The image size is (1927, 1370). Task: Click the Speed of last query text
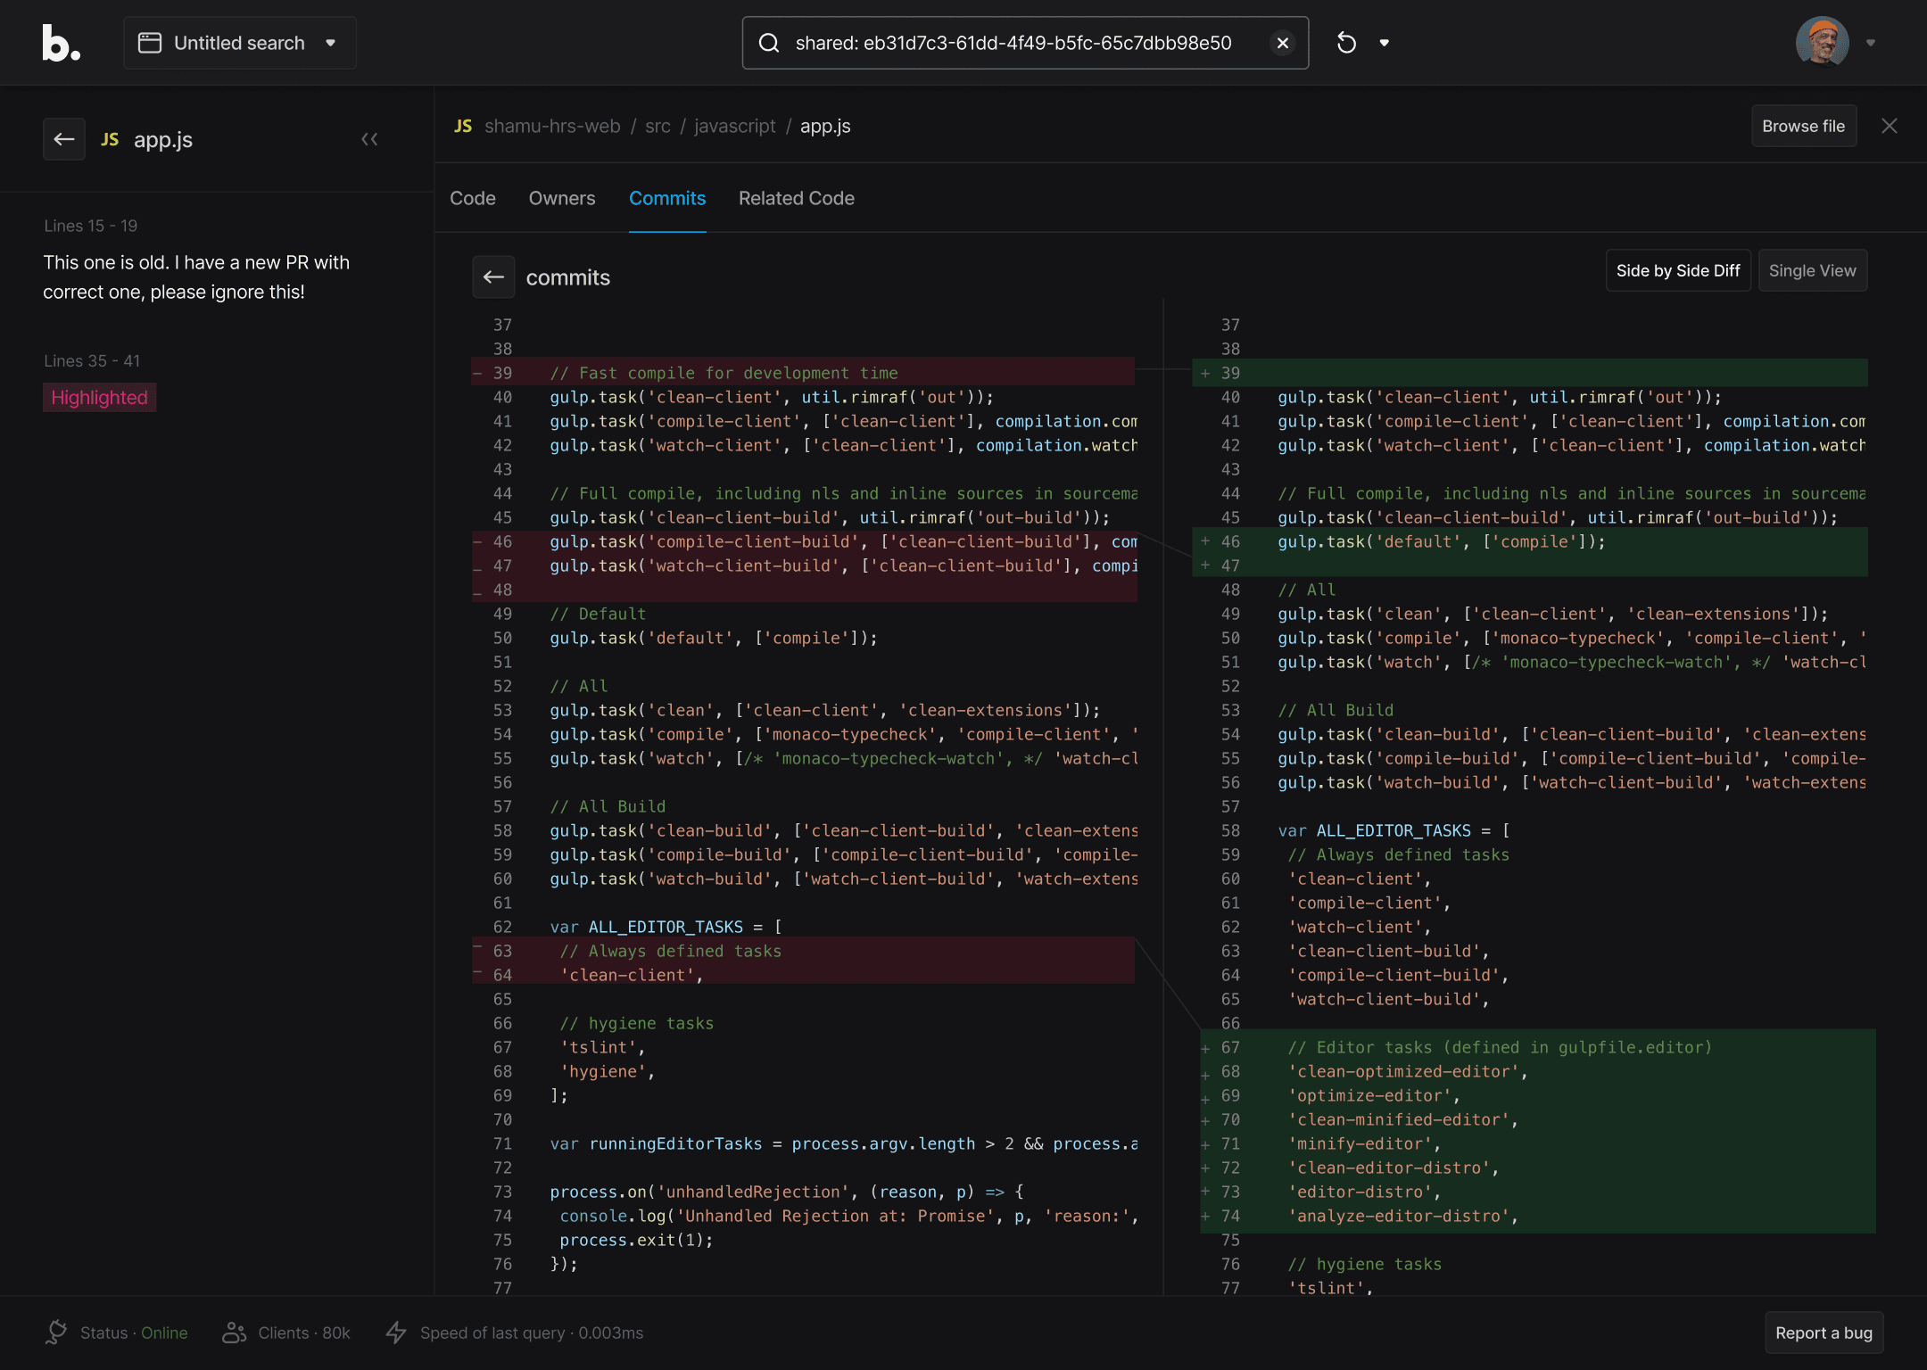coord(532,1333)
